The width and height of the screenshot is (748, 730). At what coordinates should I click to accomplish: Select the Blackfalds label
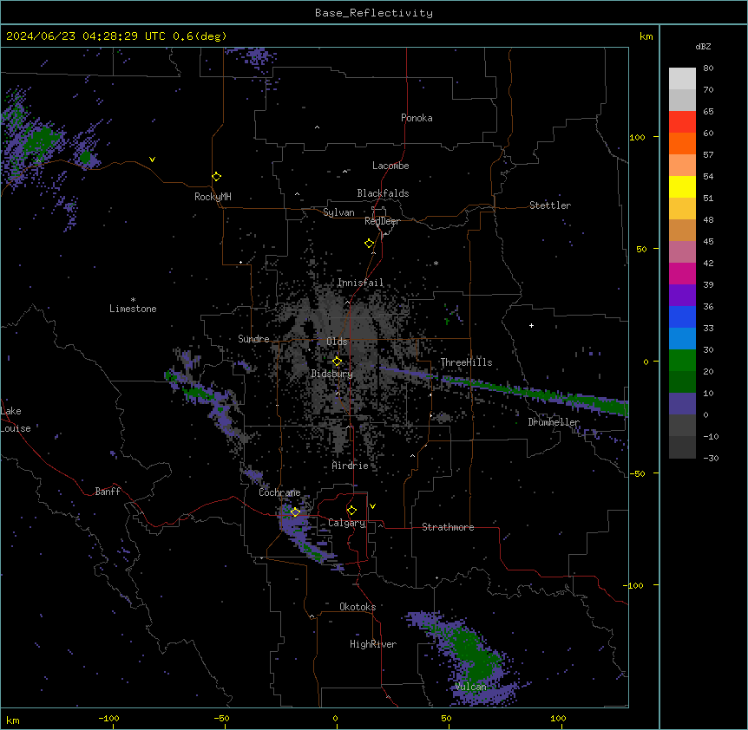click(383, 193)
